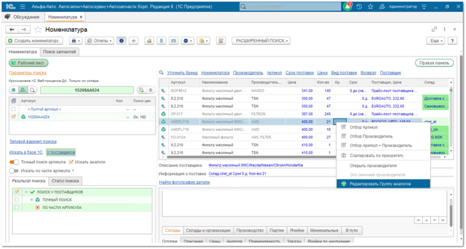Choose Открыть производителя menu item
The height and width of the screenshot is (249, 466).
point(383,166)
